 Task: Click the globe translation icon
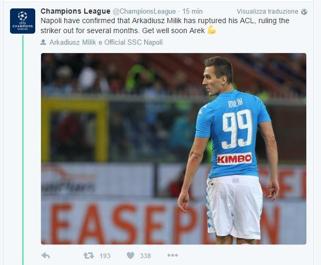pos(304,12)
